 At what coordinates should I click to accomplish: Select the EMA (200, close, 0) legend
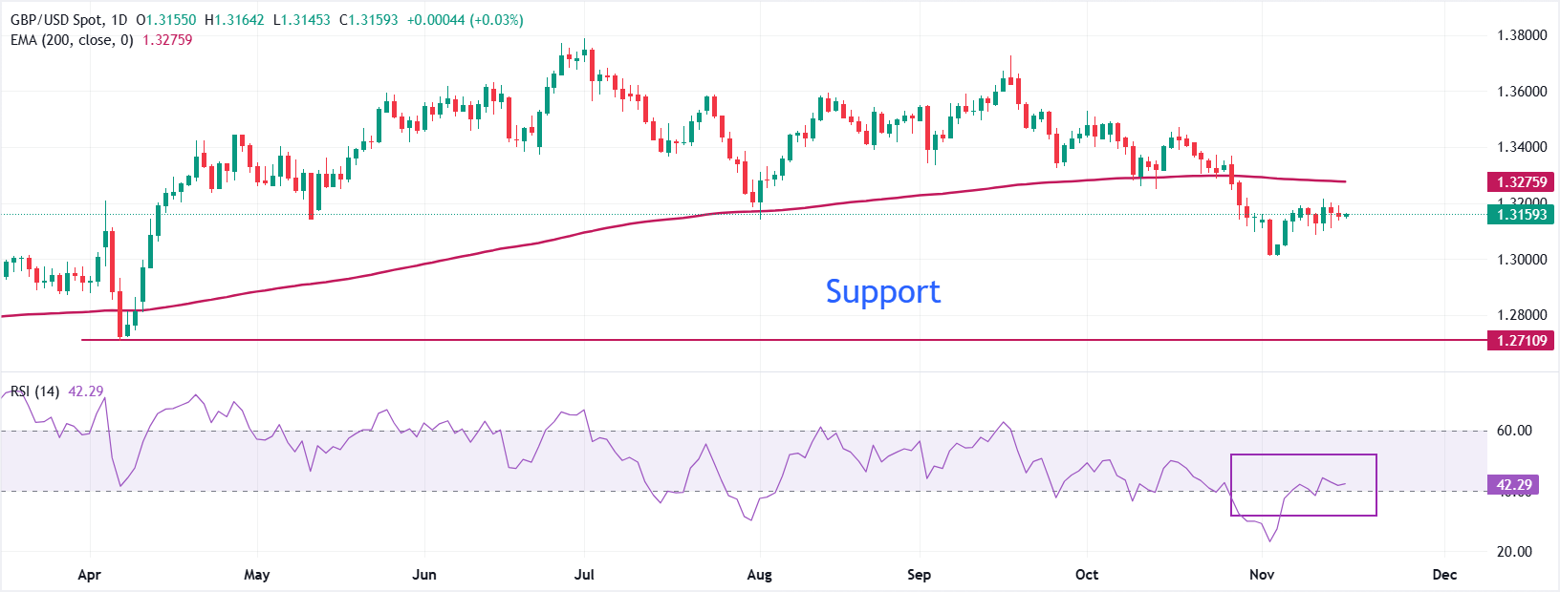(72, 40)
